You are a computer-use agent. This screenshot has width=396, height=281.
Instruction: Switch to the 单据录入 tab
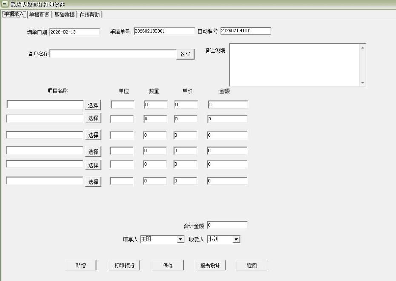(x=14, y=14)
